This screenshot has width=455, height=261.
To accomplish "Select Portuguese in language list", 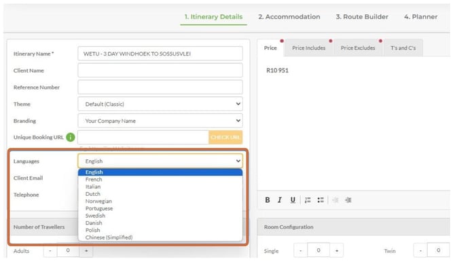I will (160, 208).
